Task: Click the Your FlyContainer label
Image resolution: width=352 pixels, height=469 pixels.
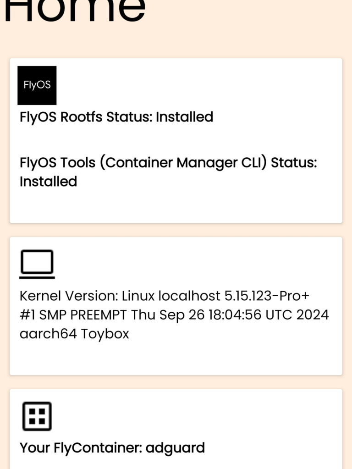Action: (x=81, y=447)
